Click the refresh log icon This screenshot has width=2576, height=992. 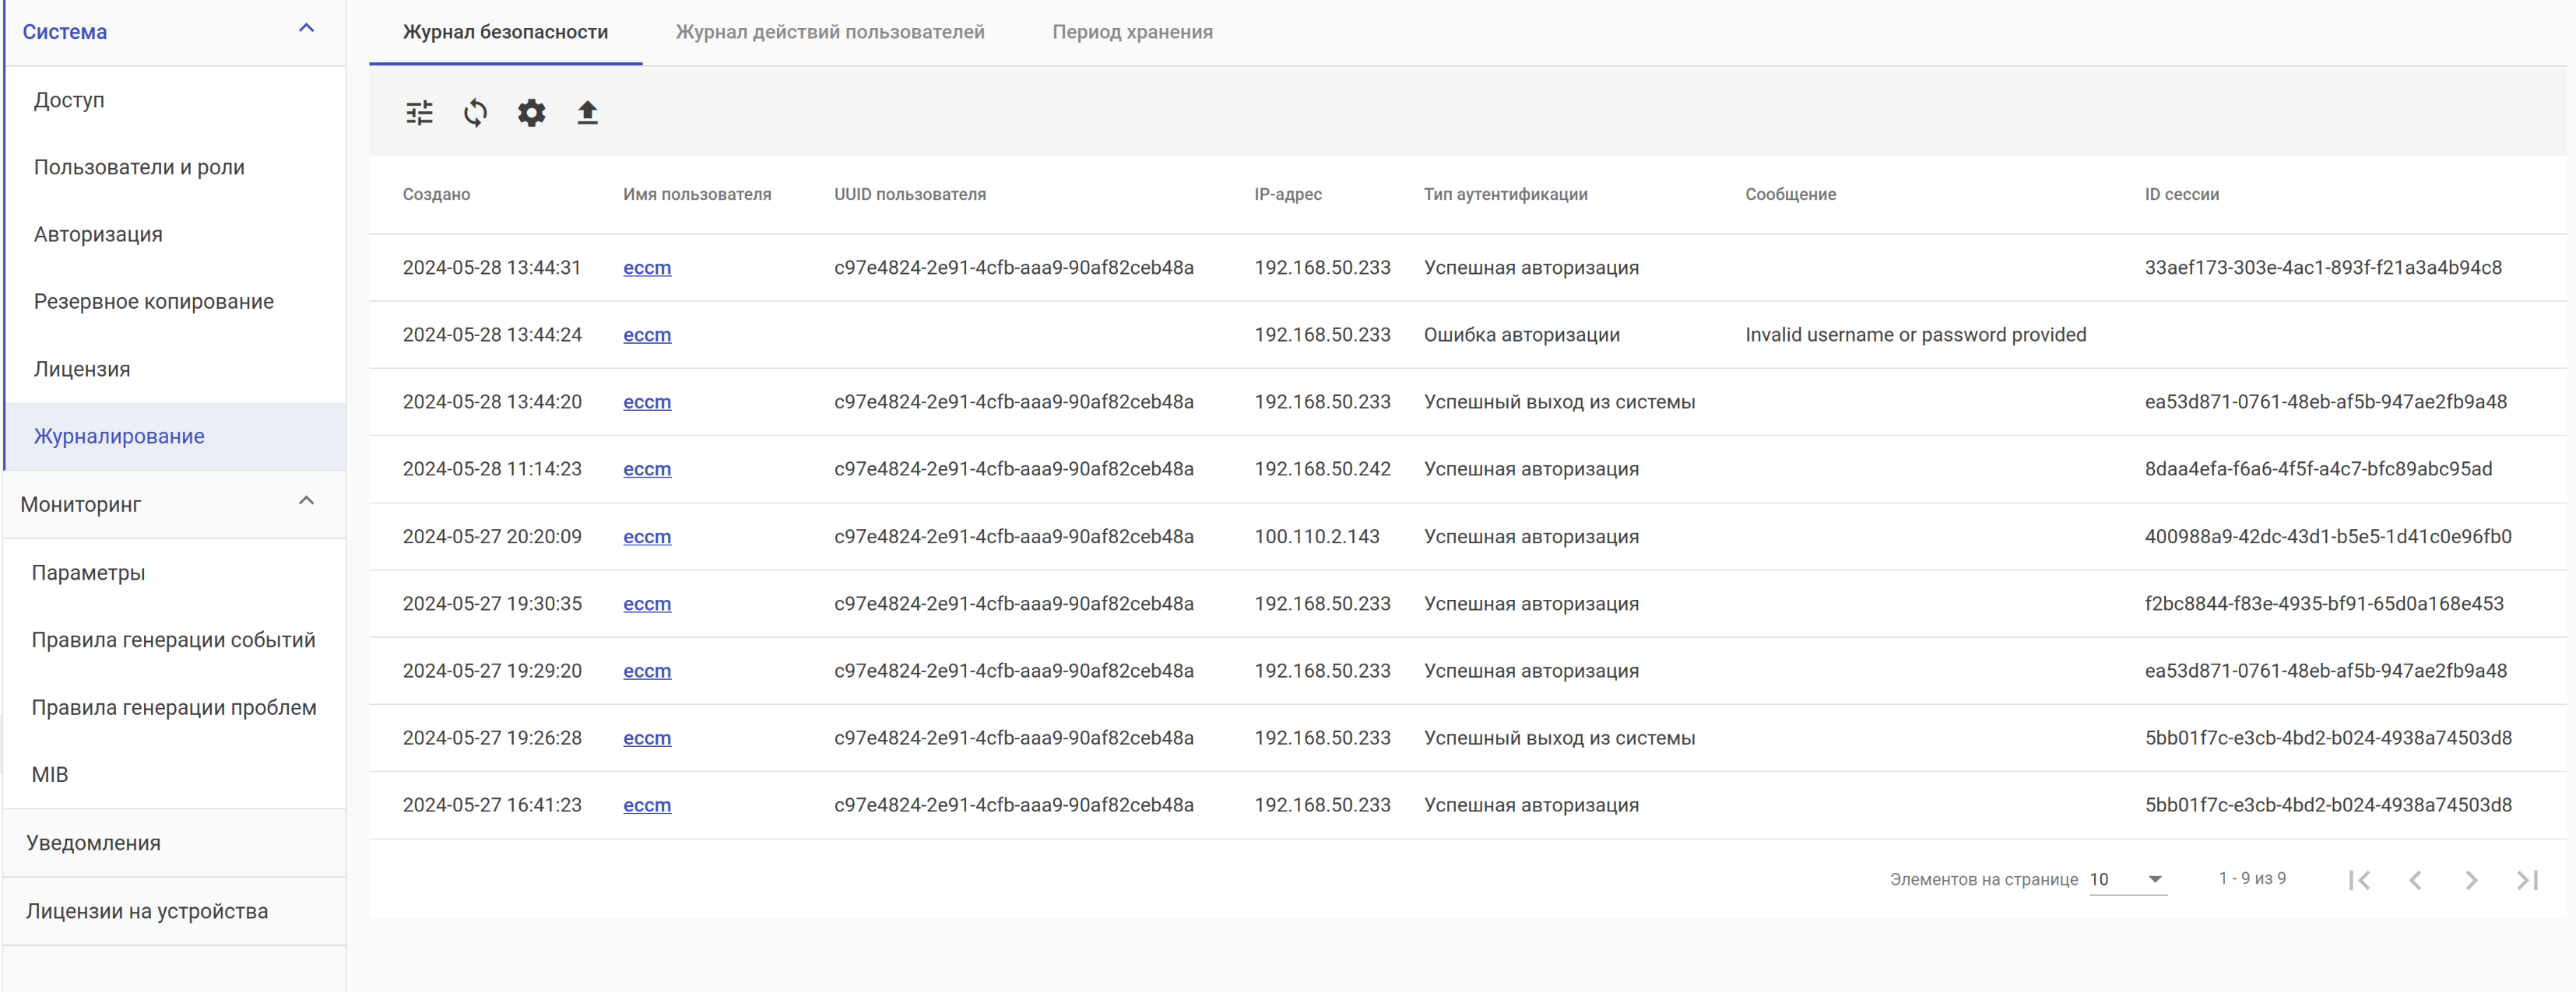[x=475, y=113]
